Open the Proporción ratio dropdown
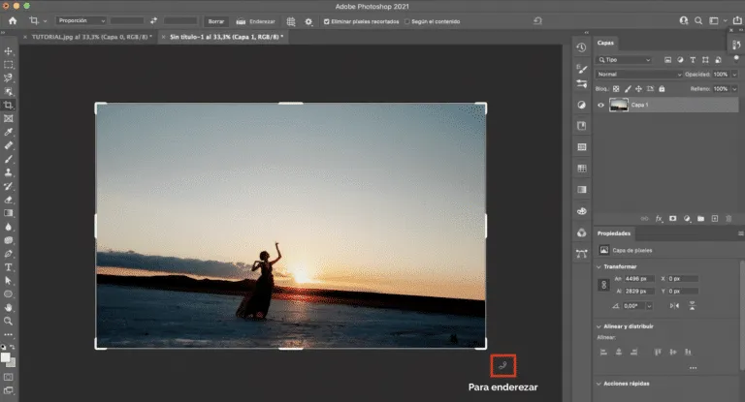The height and width of the screenshot is (402, 745). pos(81,21)
